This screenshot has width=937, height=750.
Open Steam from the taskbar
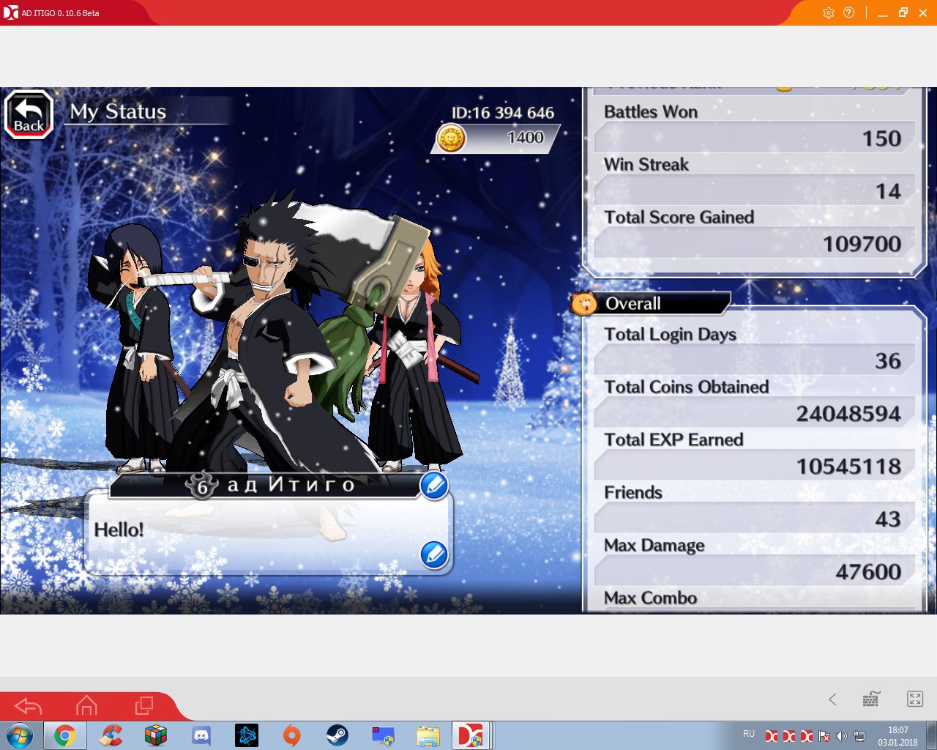(337, 735)
